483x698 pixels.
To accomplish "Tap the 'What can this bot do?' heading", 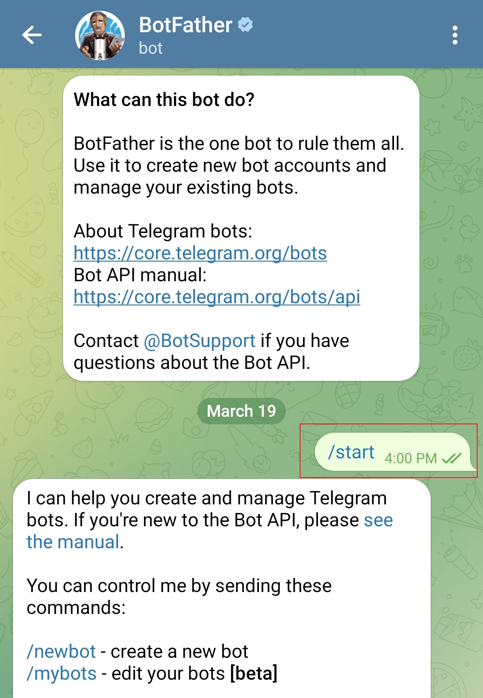I will pyautogui.click(x=164, y=99).
